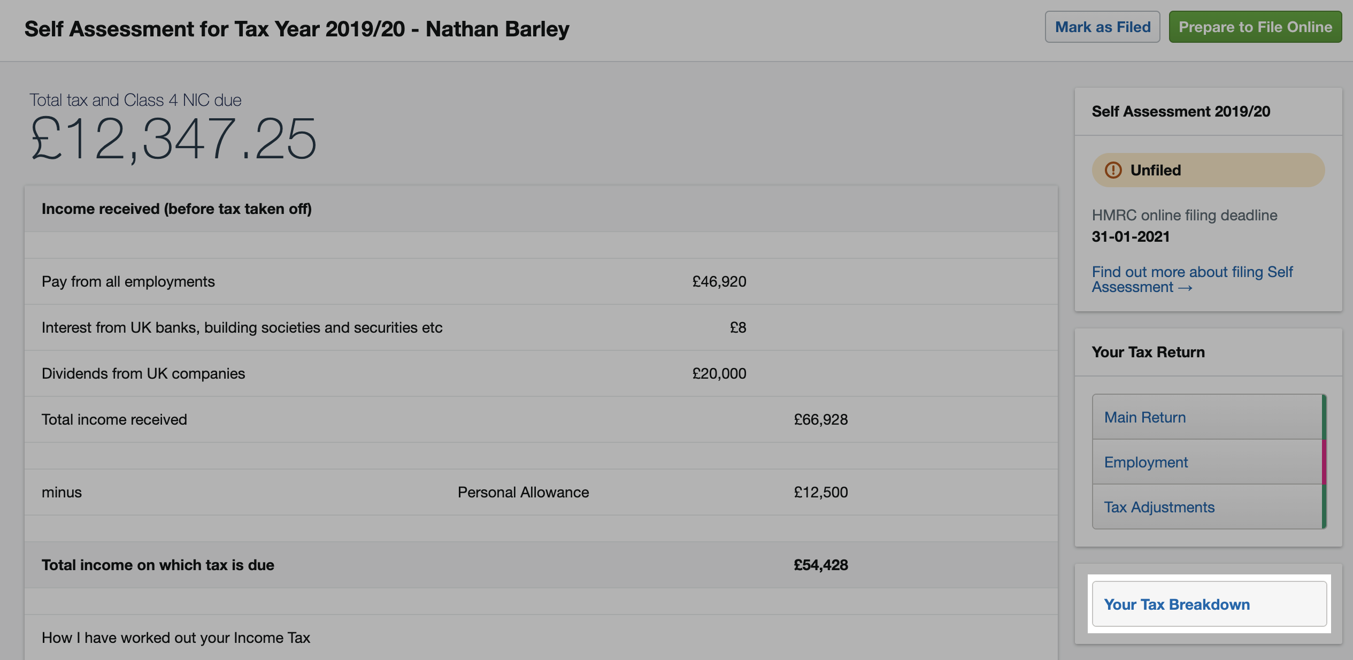1353x660 pixels.
Task: Click the Personal Allowance label
Action: (523, 493)
